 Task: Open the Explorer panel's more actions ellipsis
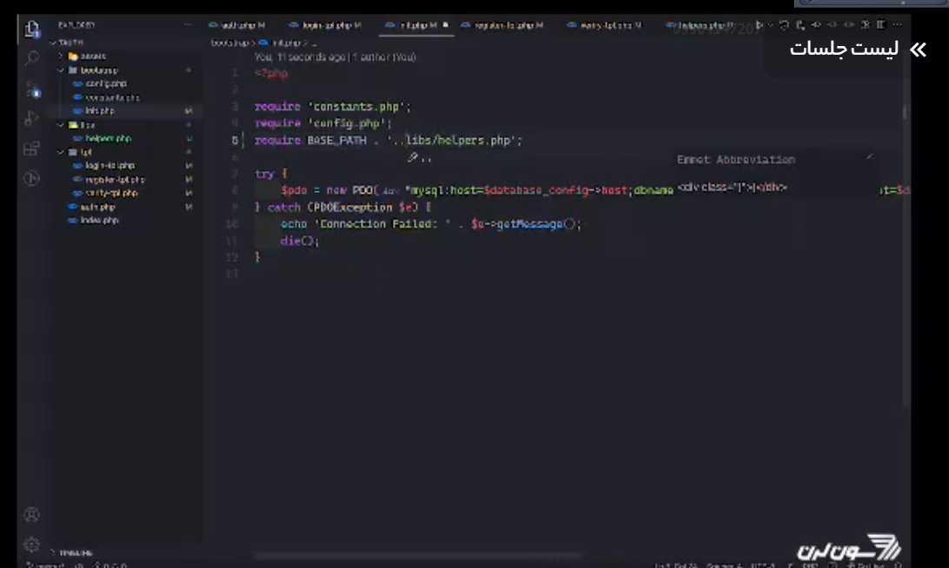click(188, 25)
